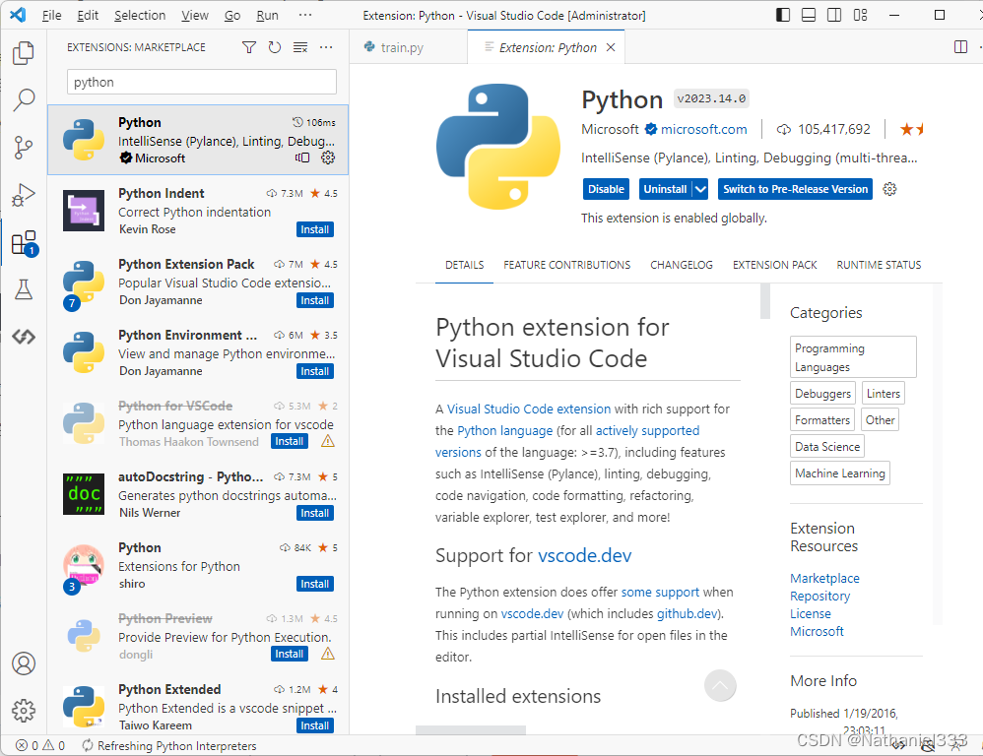Viewport: 983px width, 756px height.
Task: Open the Extensions view icon
Action: (24, 242)
